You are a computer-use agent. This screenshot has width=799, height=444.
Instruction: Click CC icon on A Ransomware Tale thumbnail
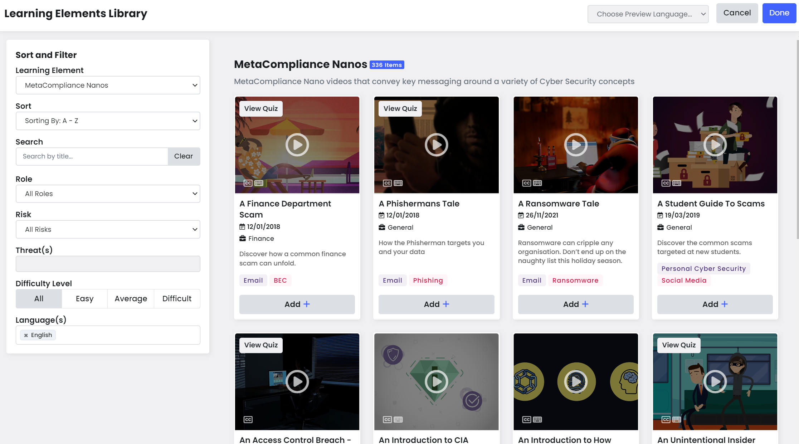click(x=527, y=183)
